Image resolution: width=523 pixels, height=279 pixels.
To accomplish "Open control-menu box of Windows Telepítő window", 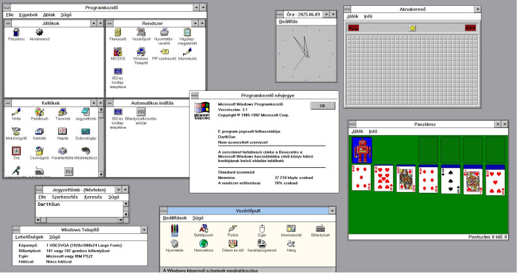I will (16, 229).
